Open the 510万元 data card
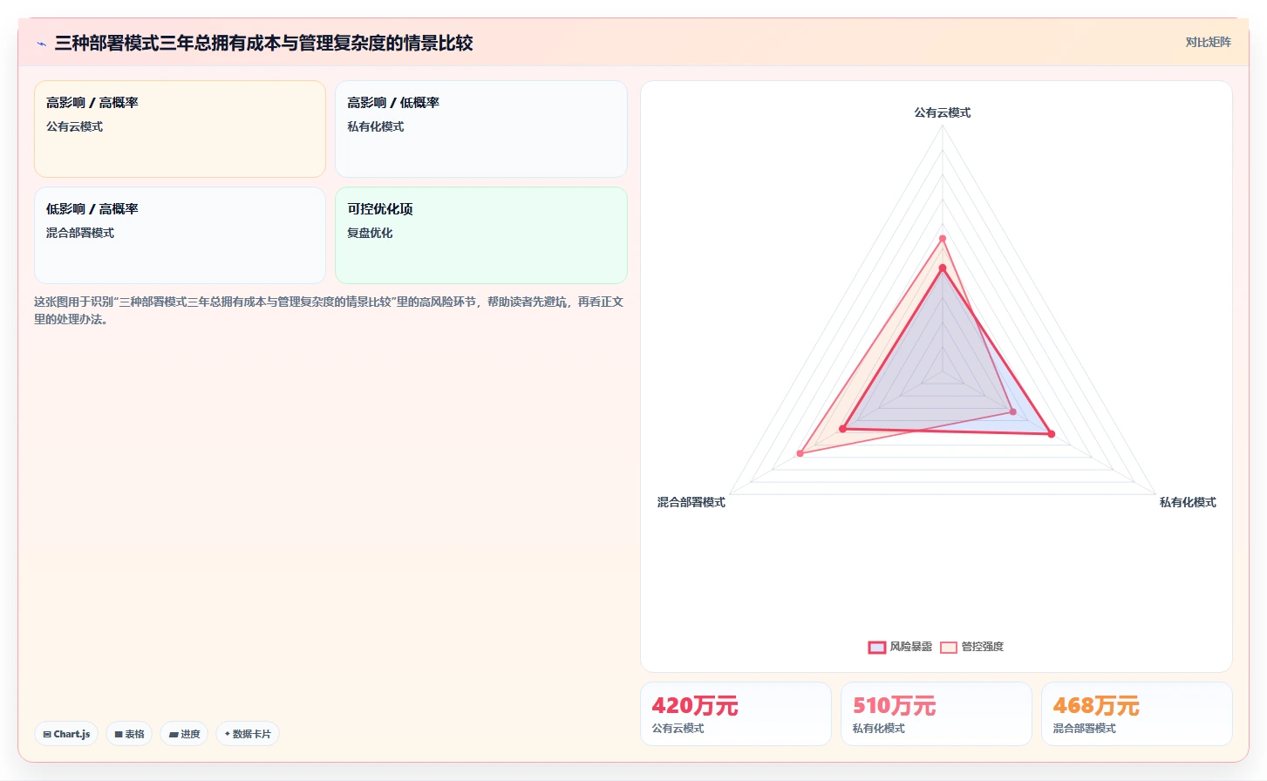 pos(937,714)
